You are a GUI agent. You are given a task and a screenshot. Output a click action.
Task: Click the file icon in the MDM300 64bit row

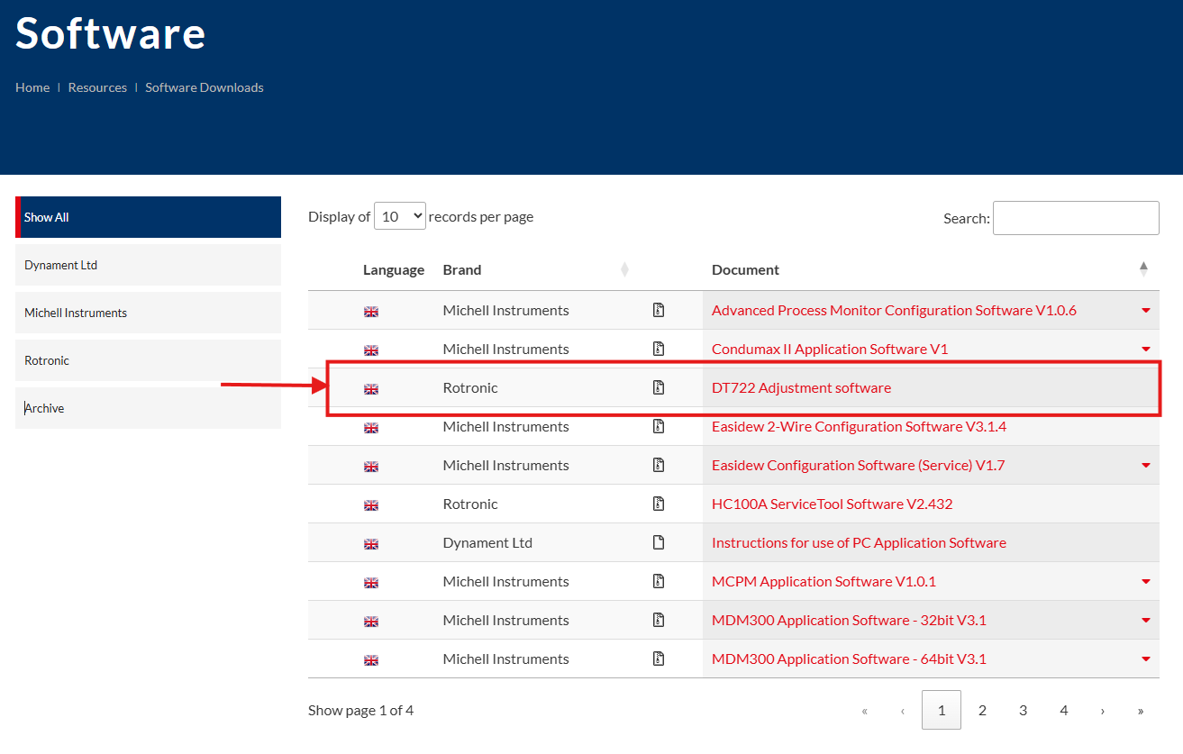tap(659, 659)
